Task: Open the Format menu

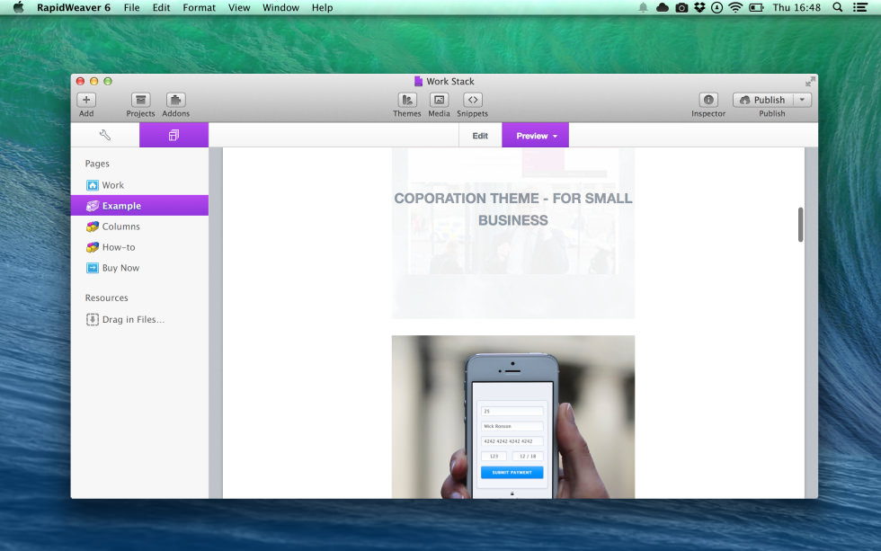Action: pyautogui.click(x=199, y=7)
